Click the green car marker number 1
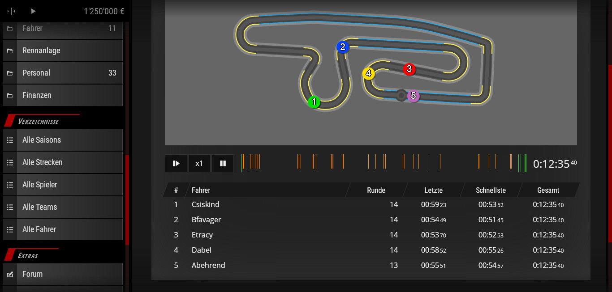Screen dimensions: 612x292 click(314, 102)
